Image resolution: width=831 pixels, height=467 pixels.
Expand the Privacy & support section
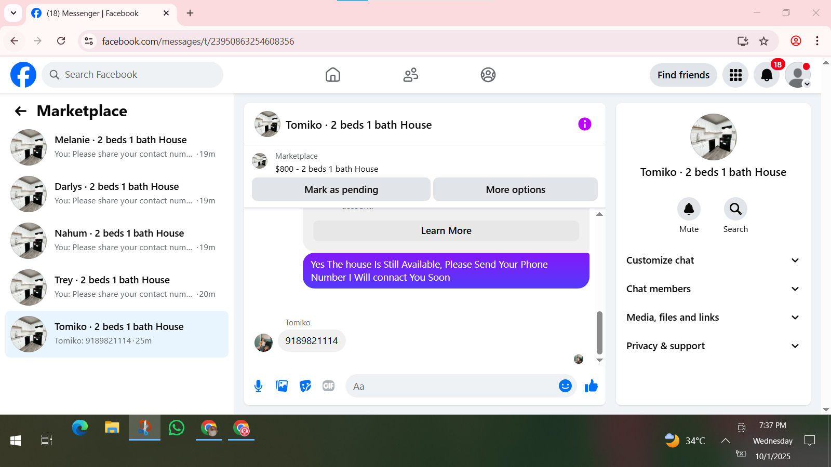tap(713, 346)
